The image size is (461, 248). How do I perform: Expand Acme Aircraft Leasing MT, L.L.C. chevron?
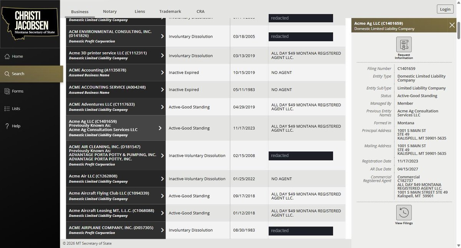[x=162, y=213]
